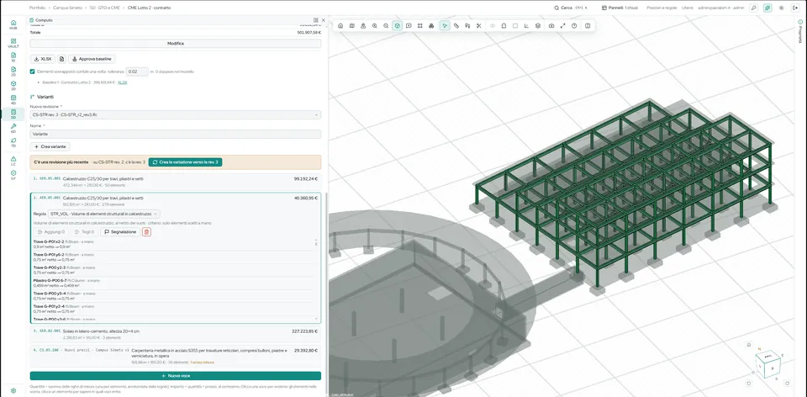Open Utenti menu item

point(687,8)
